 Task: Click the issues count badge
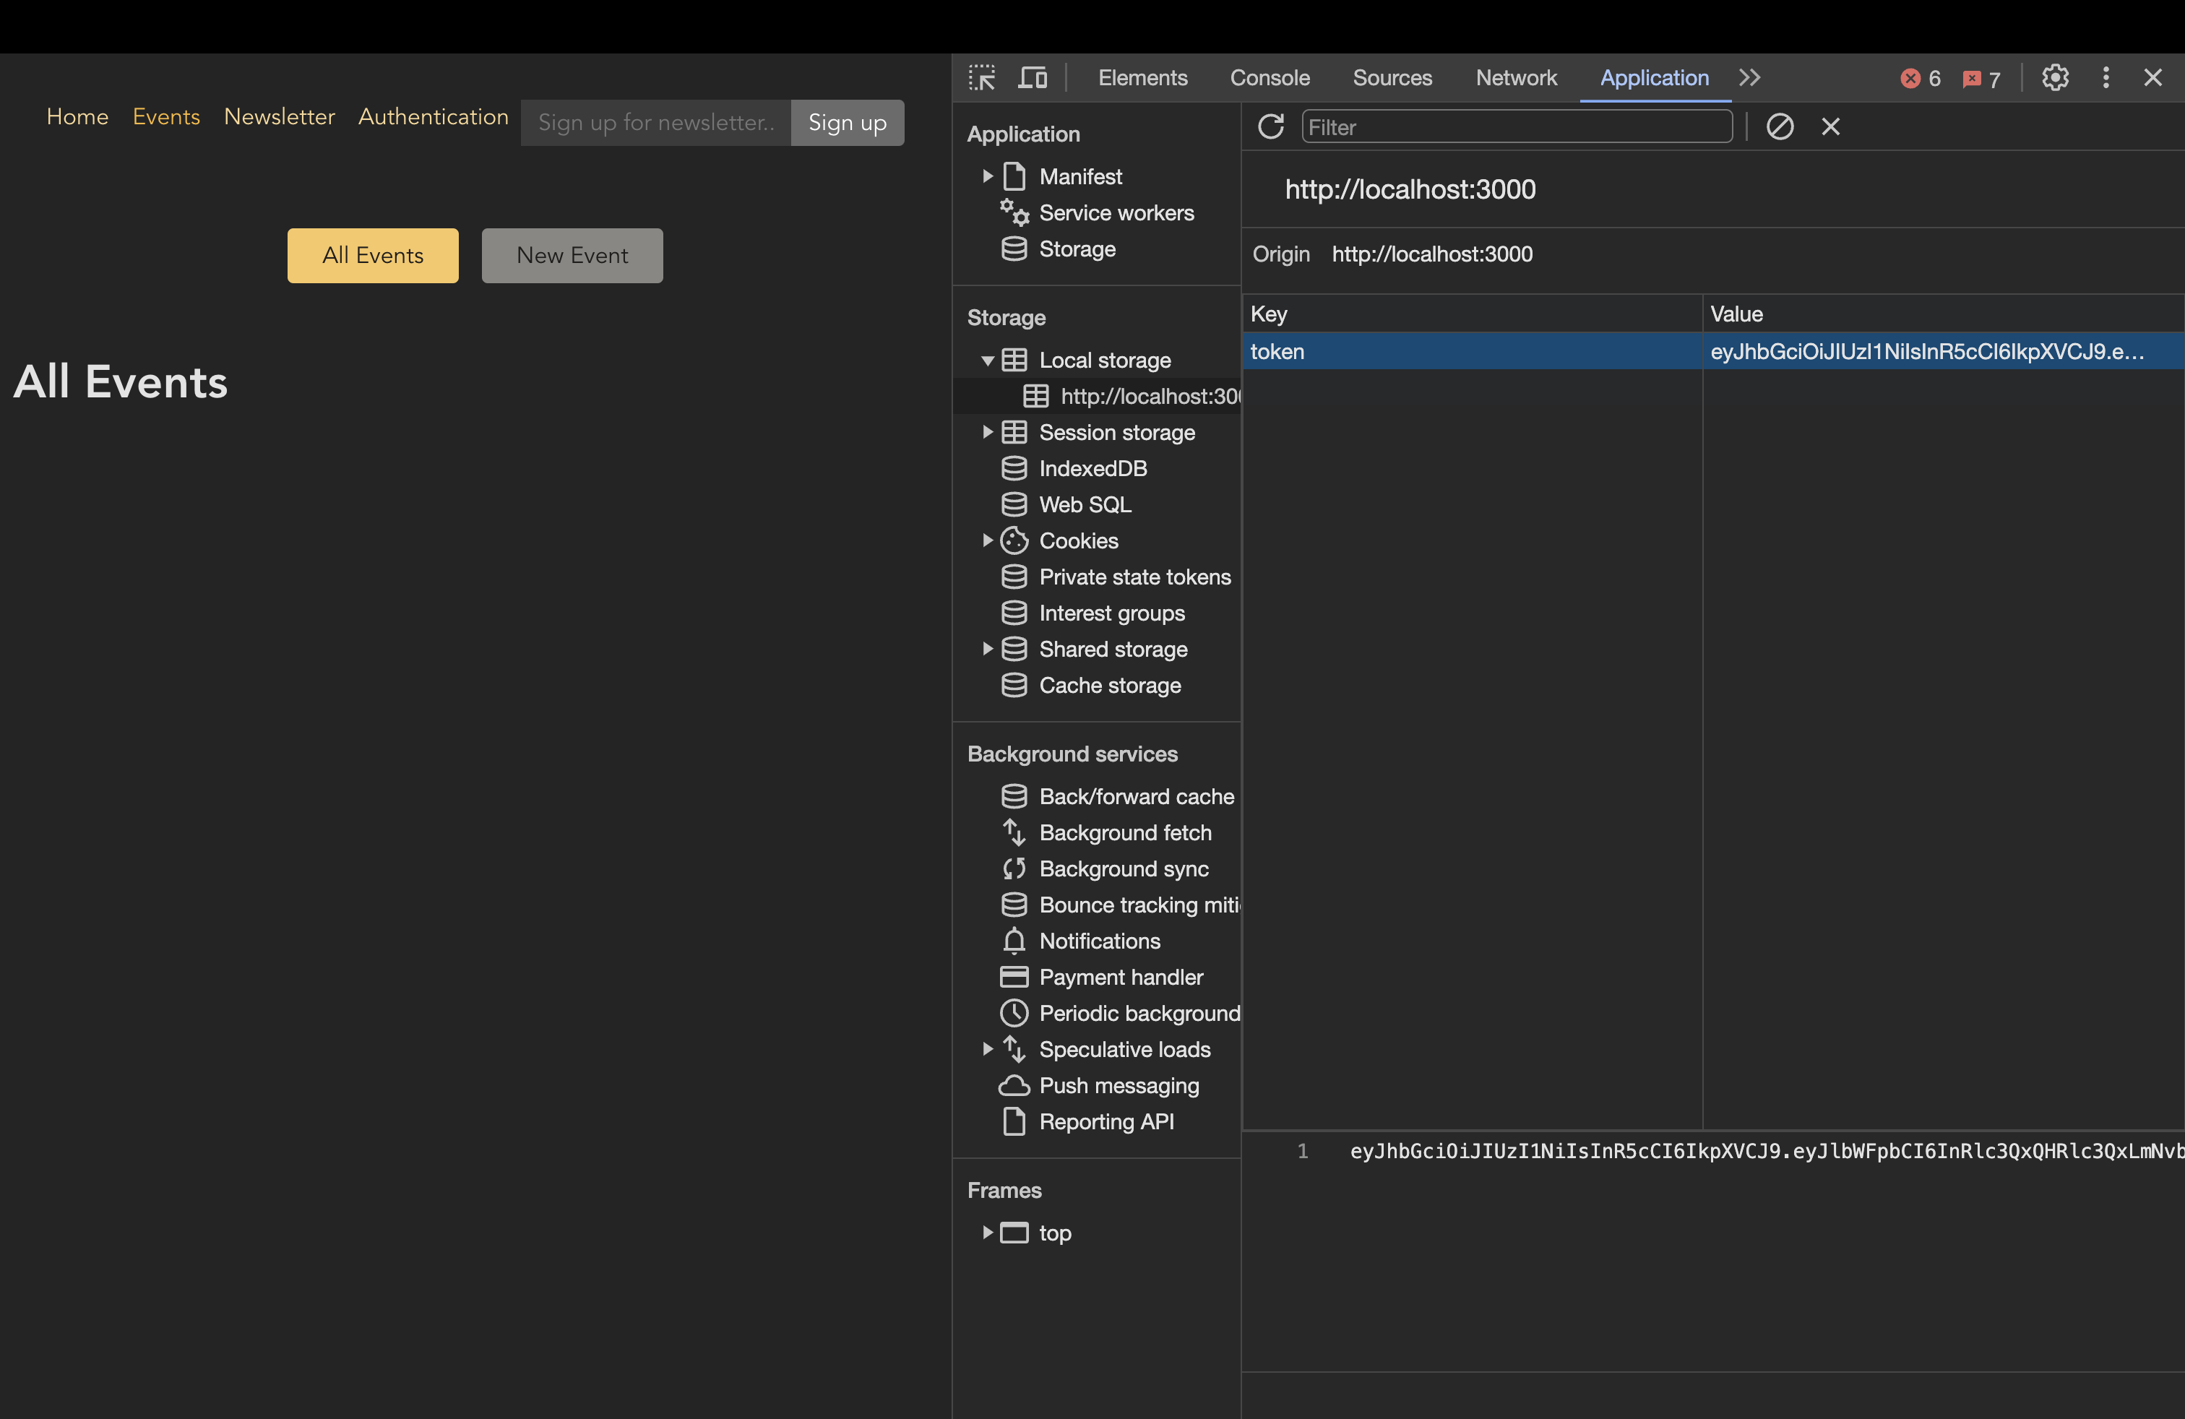click(1981, 79)
